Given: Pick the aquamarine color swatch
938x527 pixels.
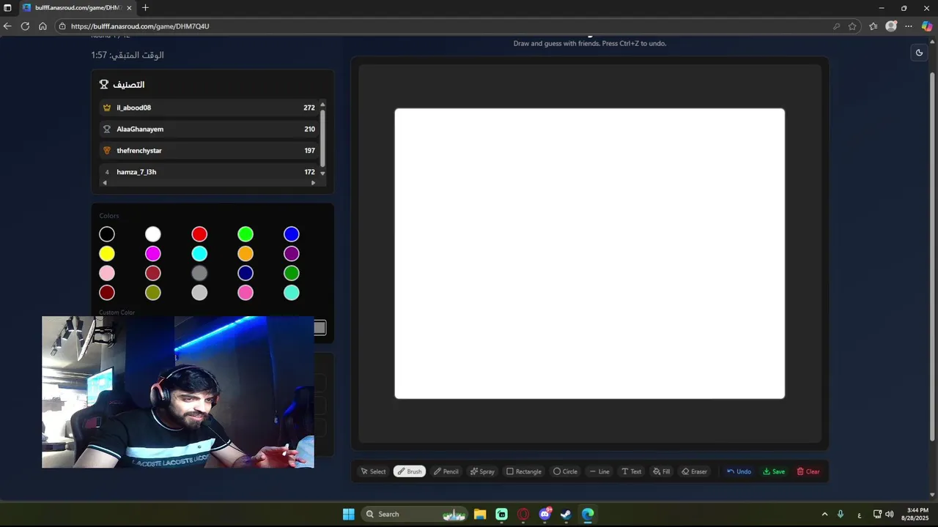Looking at the screenshot, I should pos(292,293).
